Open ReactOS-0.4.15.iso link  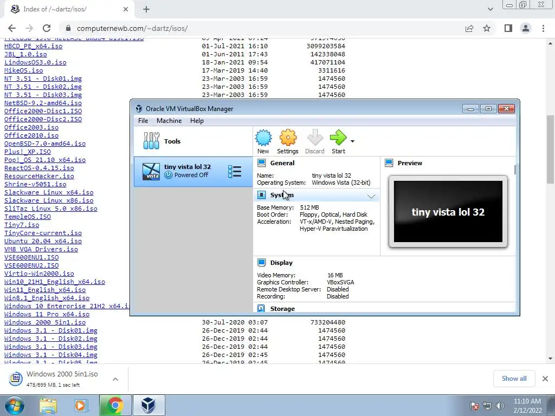click(x=39, y=168)
